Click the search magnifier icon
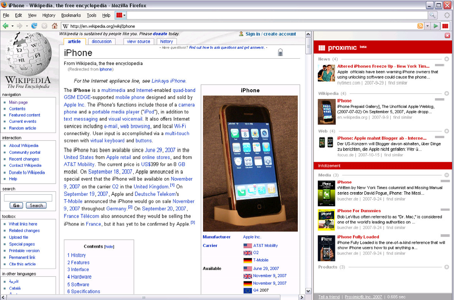The width and height of the screenshot is (454, 300). (432, 15)
